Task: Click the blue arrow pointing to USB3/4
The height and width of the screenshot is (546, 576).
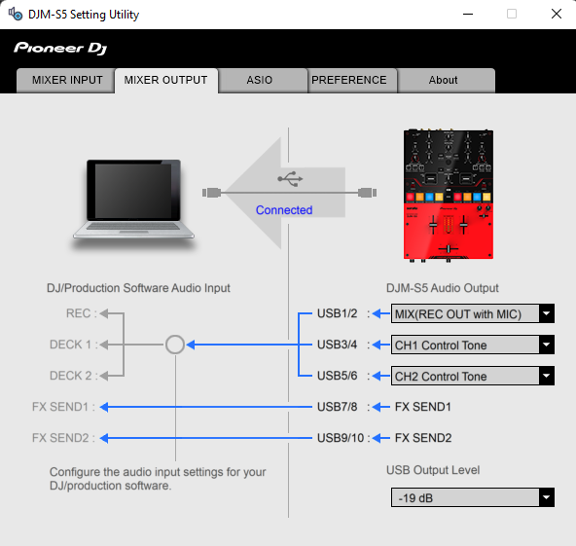Action: (x=381, y=345)
